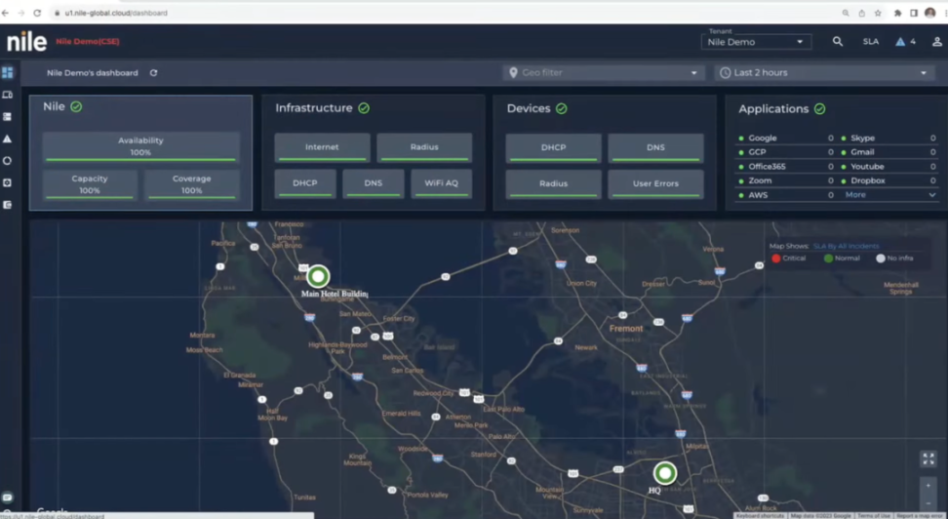The image size is (948, 519).
Task: Select the HQ site marker on map
Action: coord(664,473)
